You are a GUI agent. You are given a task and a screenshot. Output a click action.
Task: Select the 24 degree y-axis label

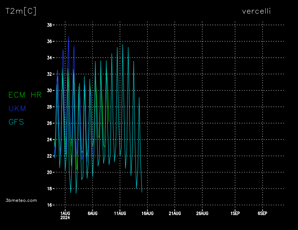[49, 140]
